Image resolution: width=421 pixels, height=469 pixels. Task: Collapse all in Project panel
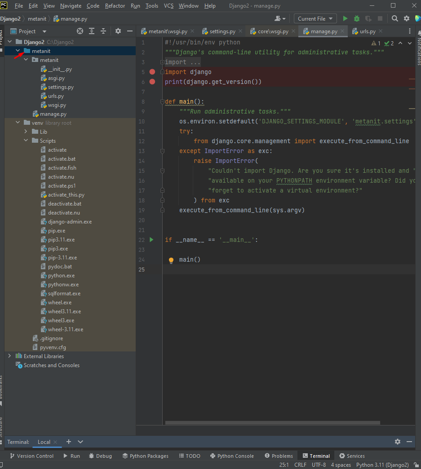(103, 31)
